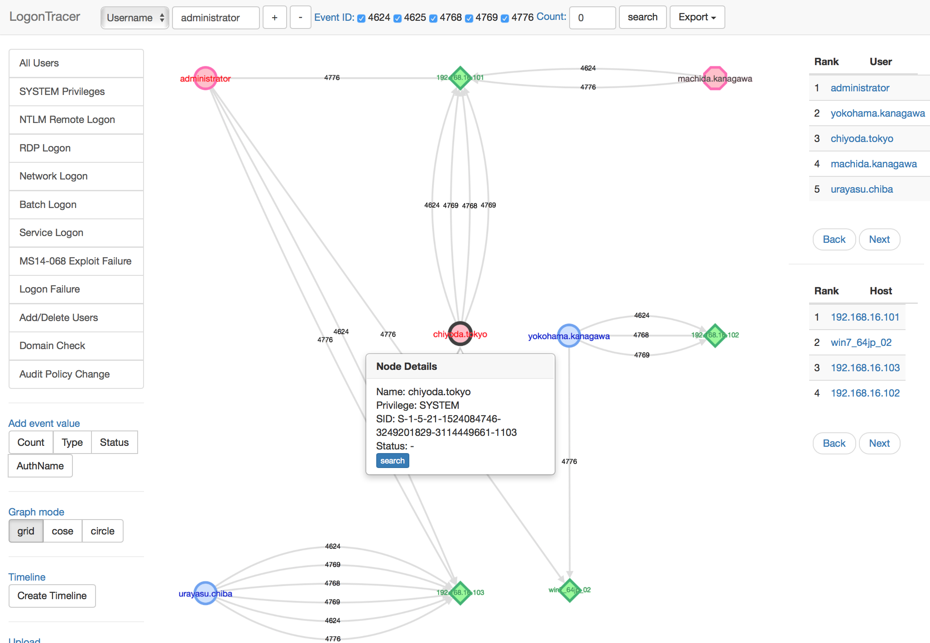Select the machida.kanagawa octagon node

(715, 78)
